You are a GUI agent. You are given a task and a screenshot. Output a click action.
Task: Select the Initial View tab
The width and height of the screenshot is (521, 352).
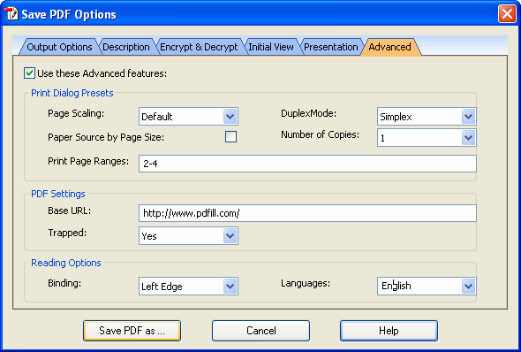(271, 47)
